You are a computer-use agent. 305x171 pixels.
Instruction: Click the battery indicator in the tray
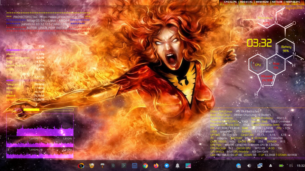click(281, 166)
